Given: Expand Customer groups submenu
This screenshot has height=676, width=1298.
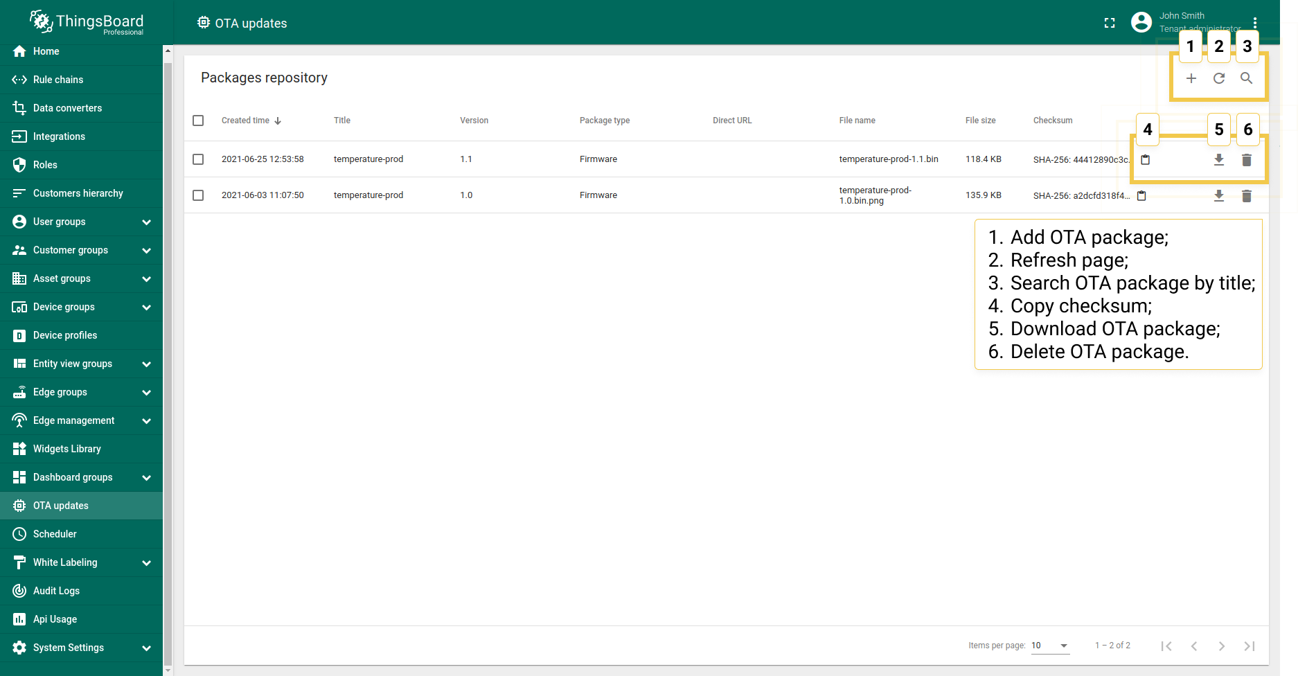Looking at the screenshot, I should point(146,250).
